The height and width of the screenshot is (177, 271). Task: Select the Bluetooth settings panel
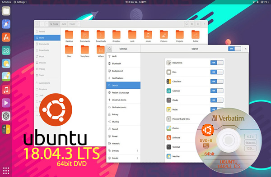(123, 64)
